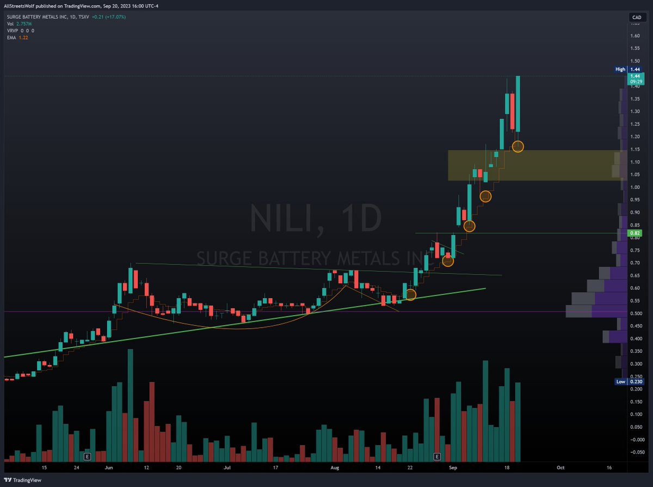Viewport: 653px width, 487px height.
Task: Click the 'Sep' date axis label
Action: tap(453, 467)
